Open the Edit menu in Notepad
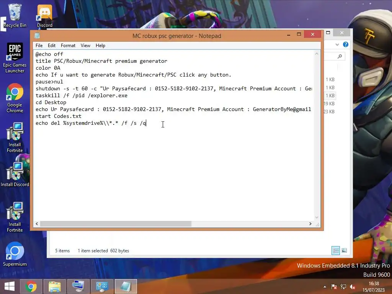The width and height of the screenshot is (392, 294). [x=52, y=46]
